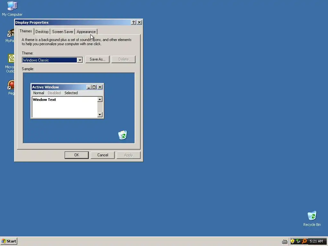Open the My Computer desktop icon
Viewport: 328px width, 246px height.
click(12, 8)
